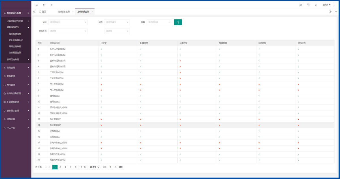The width and height of the screenshot is (340, 179).
Task: Open the theme palette icon
Action: 301,5
